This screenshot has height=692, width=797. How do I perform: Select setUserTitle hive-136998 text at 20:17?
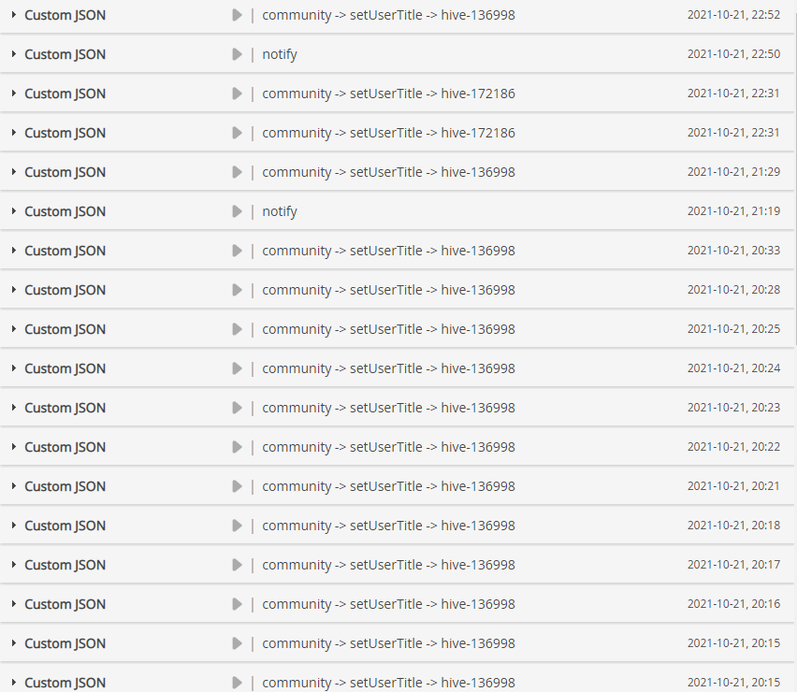(x=388, y=565)
